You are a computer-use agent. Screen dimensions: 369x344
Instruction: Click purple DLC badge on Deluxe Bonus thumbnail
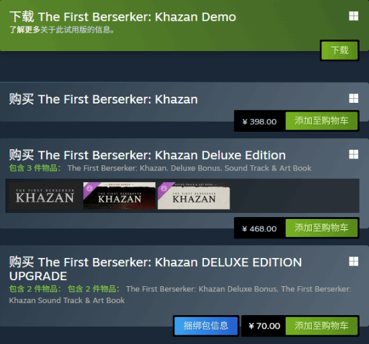[x=90, y=189]
